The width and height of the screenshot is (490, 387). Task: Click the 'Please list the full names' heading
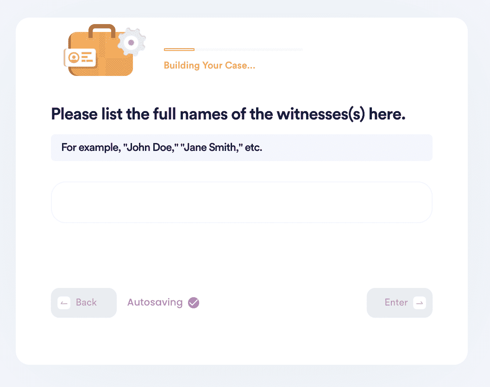[x=228, y=114]
